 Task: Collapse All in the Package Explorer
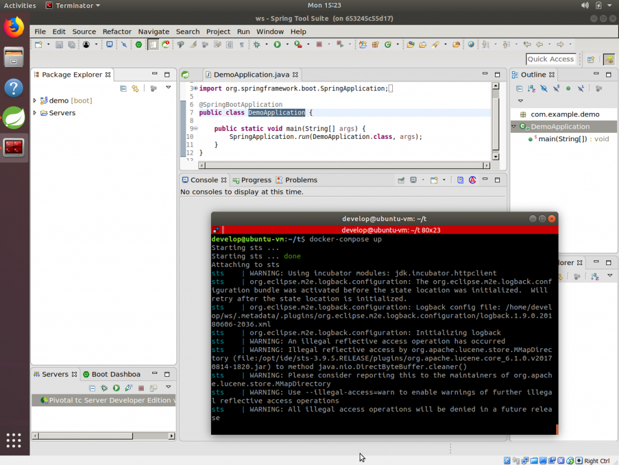(x=123, y=88)
